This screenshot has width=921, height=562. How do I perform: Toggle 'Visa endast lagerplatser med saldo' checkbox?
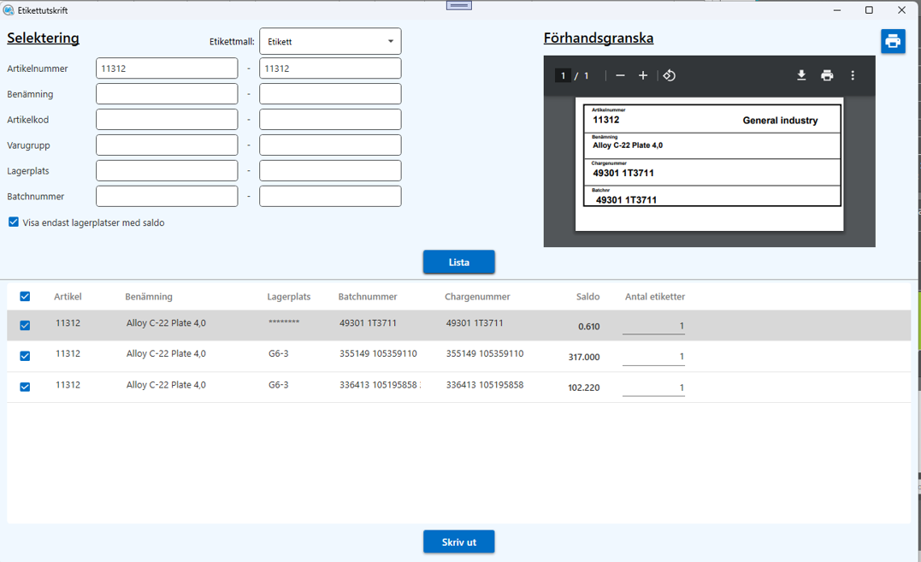point(14,222)
